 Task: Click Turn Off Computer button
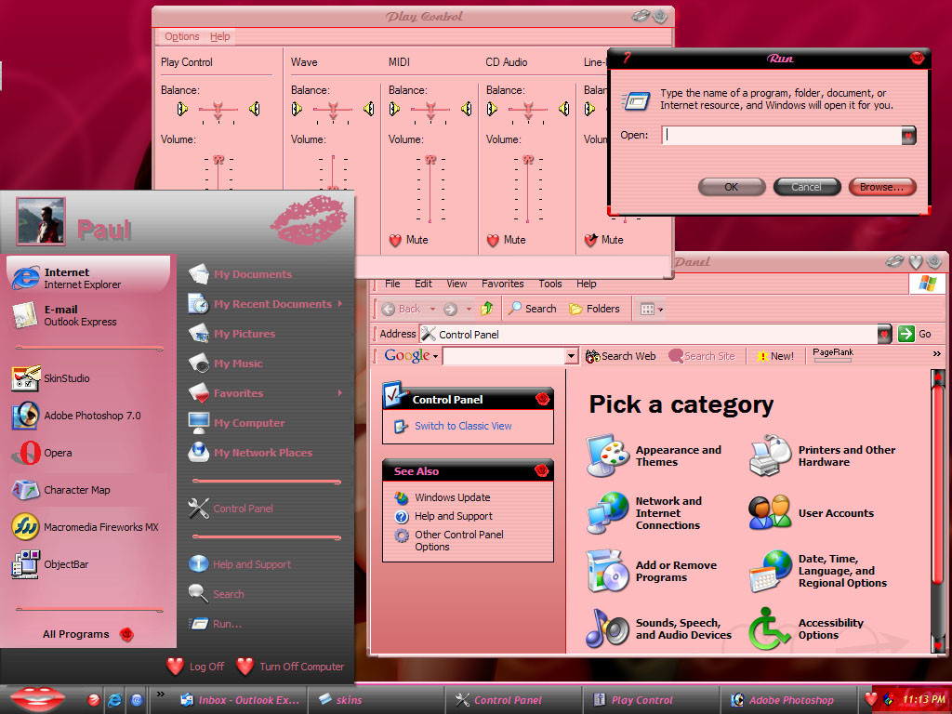coord(290,666)
